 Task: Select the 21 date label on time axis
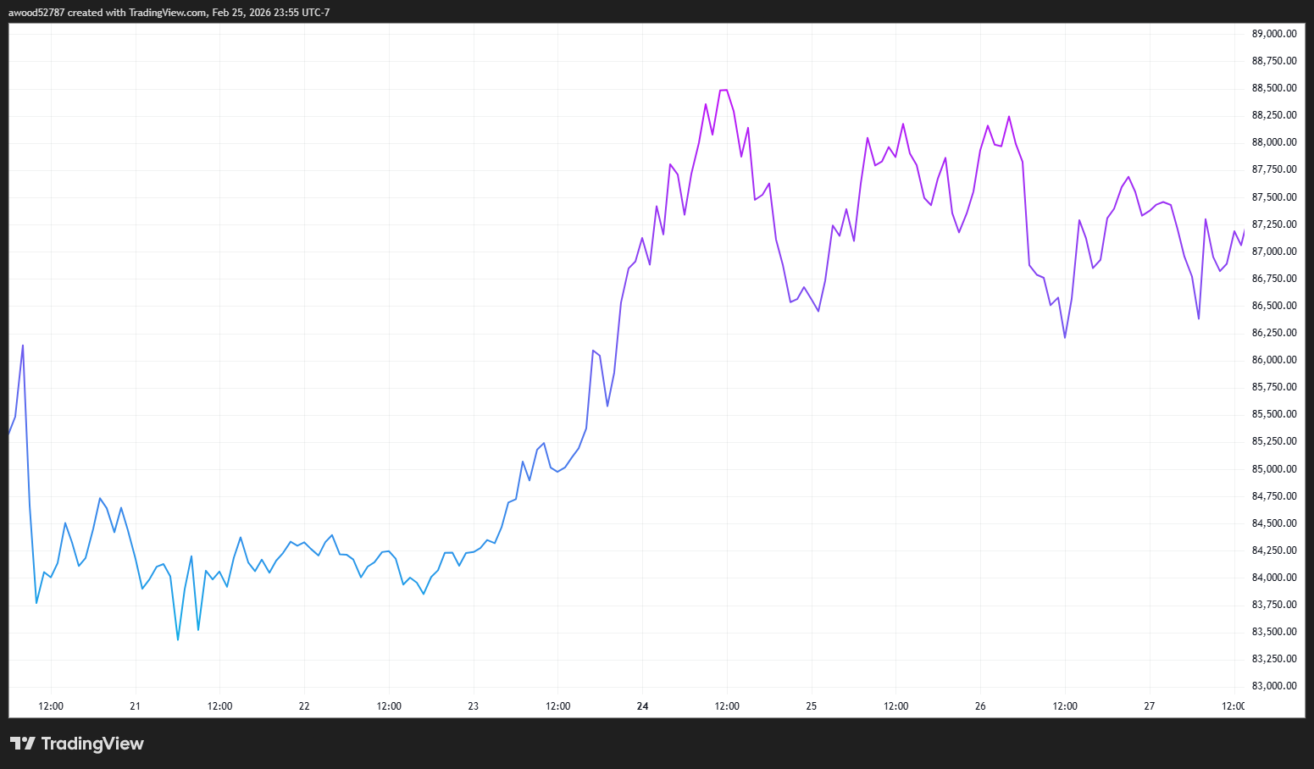135,705
